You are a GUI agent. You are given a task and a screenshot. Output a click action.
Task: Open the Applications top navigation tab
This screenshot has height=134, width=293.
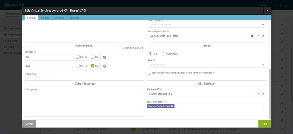[13, 14]
